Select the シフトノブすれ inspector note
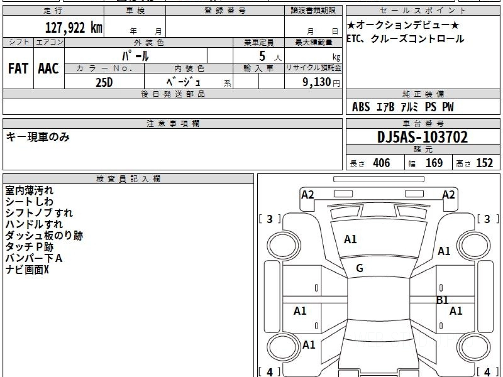Viewport: 503px width, 377px height. point(39,213)
